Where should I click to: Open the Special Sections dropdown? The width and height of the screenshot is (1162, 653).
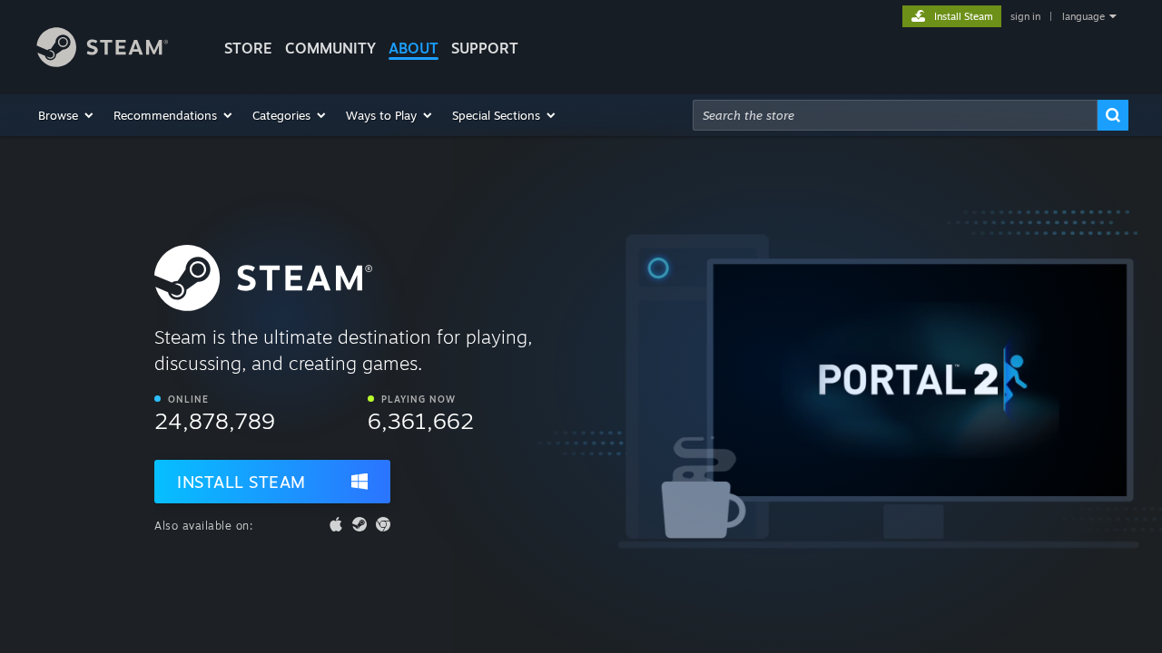click(504, 115)
